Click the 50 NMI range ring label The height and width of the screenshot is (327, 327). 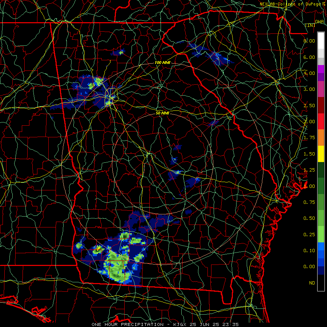[x=162, y=113]
